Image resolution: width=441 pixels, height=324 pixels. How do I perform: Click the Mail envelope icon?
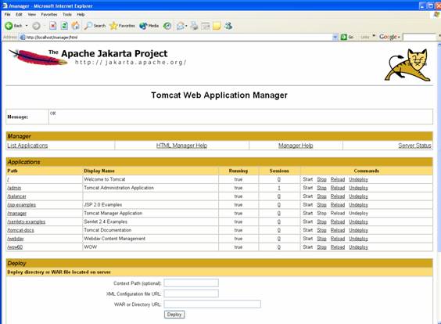(x=181, y=26)
